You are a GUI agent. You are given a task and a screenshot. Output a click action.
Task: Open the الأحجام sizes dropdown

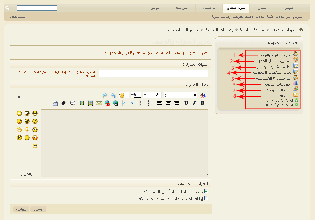[x=152, y=95]
